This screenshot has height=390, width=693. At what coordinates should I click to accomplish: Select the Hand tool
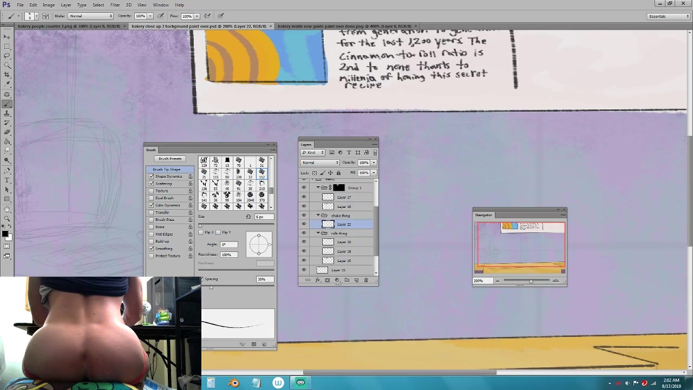[x=7, y=209]
